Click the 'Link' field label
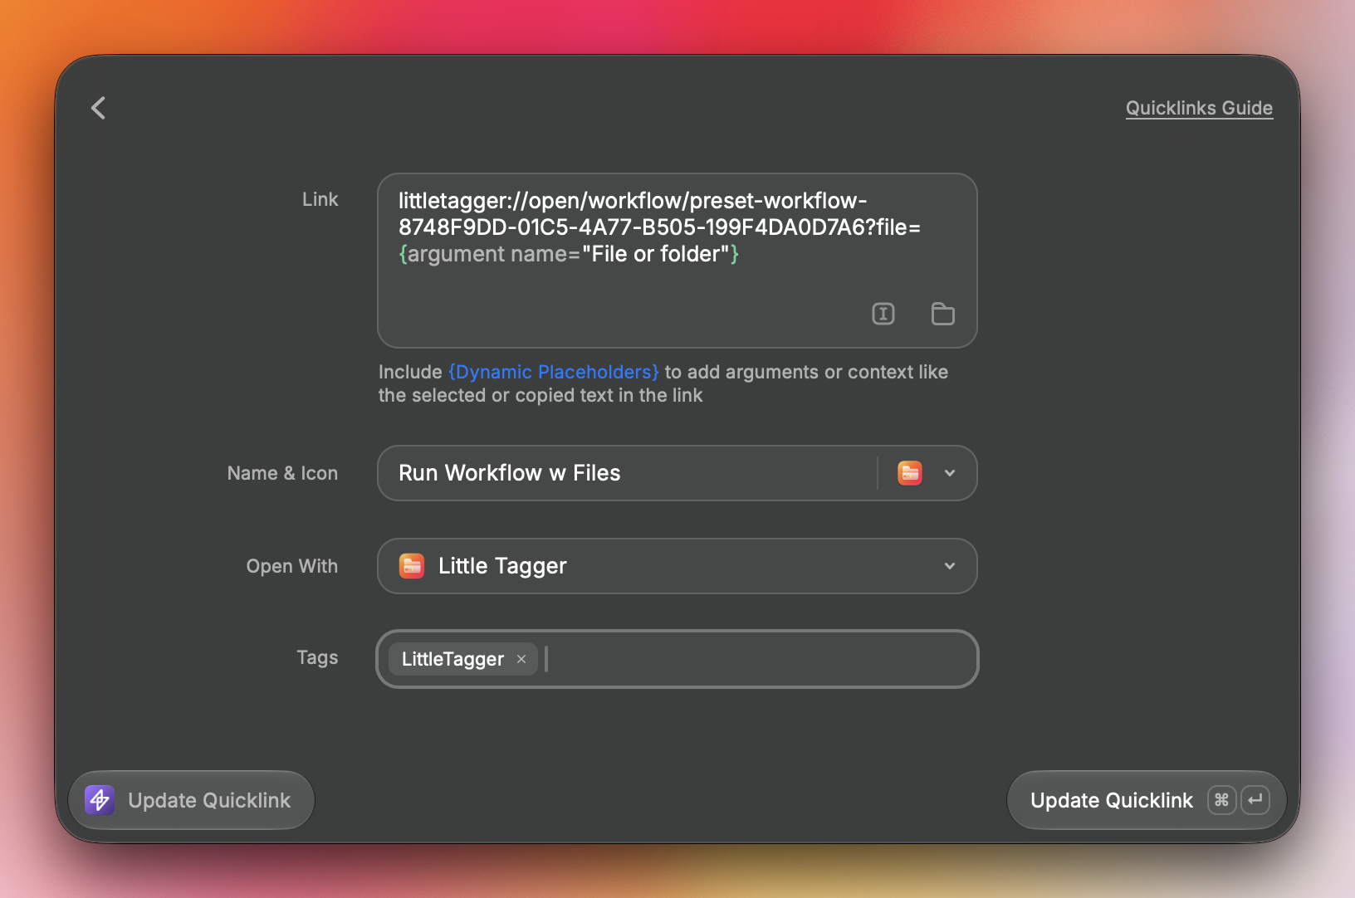The image size is (1355, 898). (320, 200)
